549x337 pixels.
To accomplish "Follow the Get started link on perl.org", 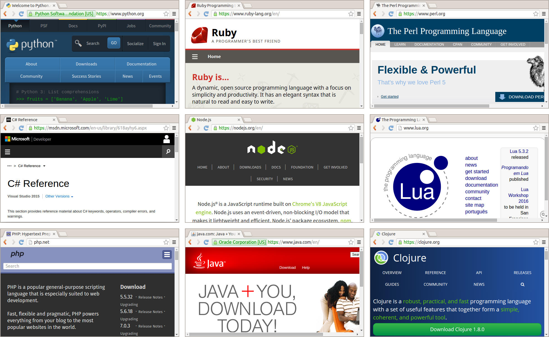I will click(389, 96).
